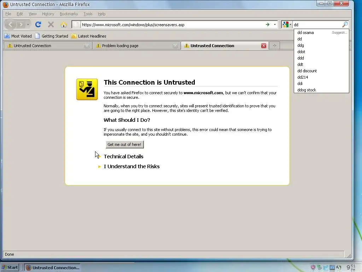Maximize the Firefox window
The image size is (362, 272).
[x=330, y=4]
